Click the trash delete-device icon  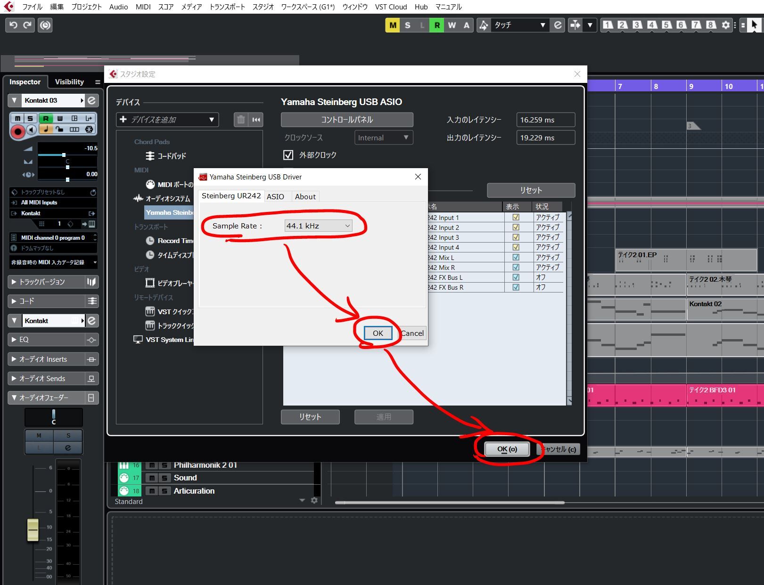pos(241,120)
